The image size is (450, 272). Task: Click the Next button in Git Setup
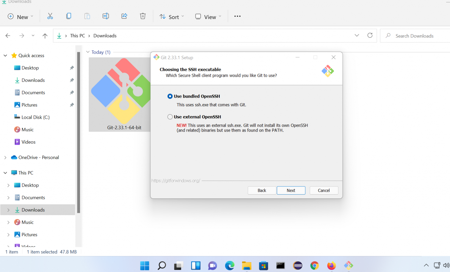(x=291, y=190)
